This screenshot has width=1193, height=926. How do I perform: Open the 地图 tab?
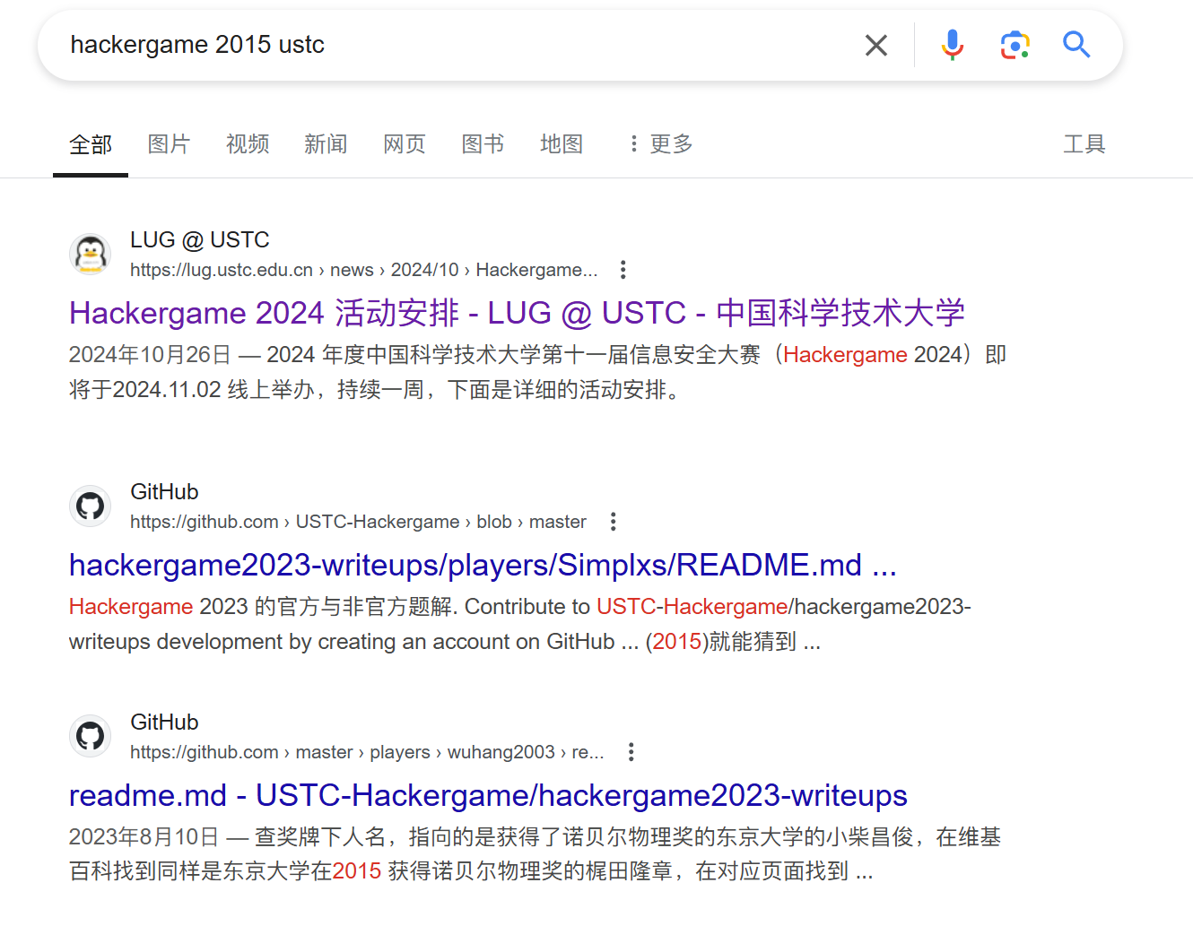[x=562, y=144]
